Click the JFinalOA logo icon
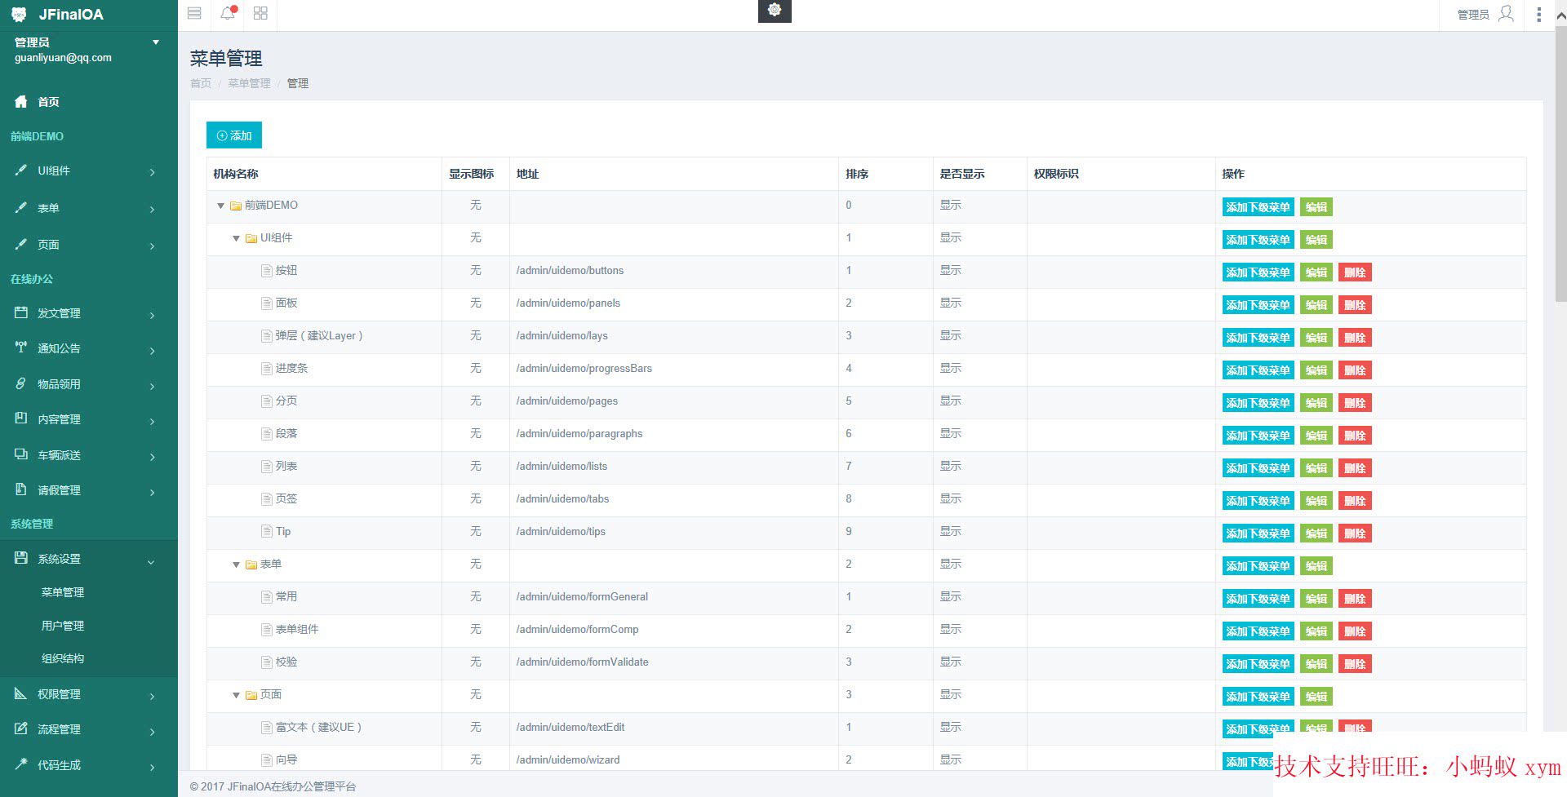 tap(19, 15)
